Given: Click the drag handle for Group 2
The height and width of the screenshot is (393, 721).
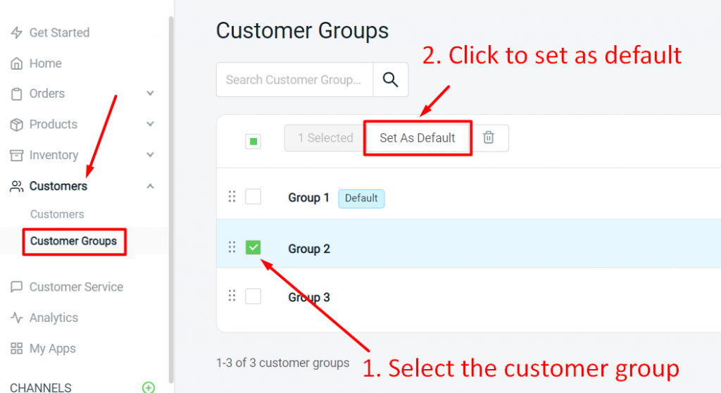Looking at the screenshot, I should tap(232, 247).
